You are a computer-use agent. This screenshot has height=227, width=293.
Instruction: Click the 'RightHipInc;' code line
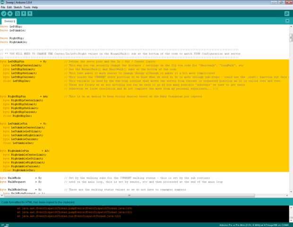tap(17, 116)
